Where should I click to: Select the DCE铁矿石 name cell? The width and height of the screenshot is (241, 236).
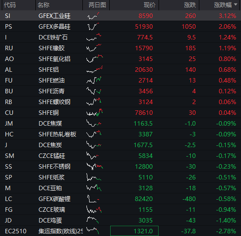pyautogui.click(x=53, y=37)
